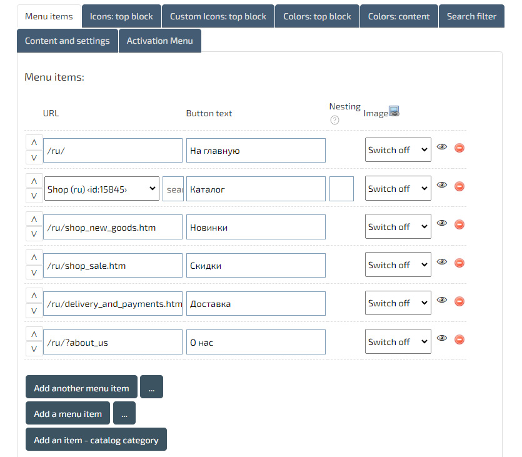Click the Nesting input box for Каталог
This screenshot has width=522, height=457.
[341, 189]
